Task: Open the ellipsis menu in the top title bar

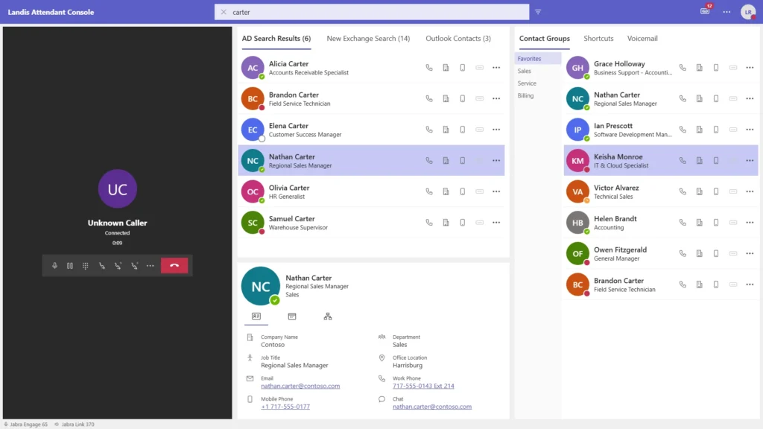Action: coord(726,12)
